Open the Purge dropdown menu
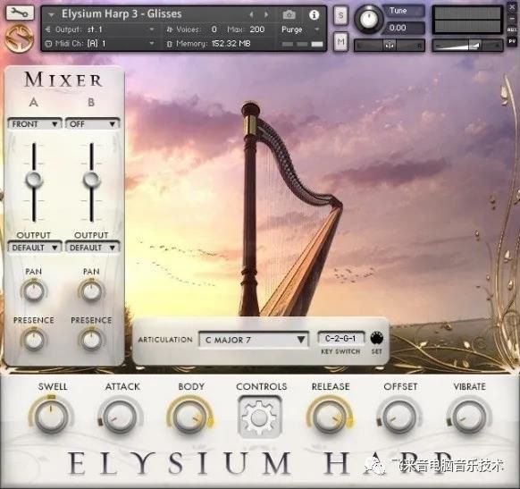 [x=300, y=30]
